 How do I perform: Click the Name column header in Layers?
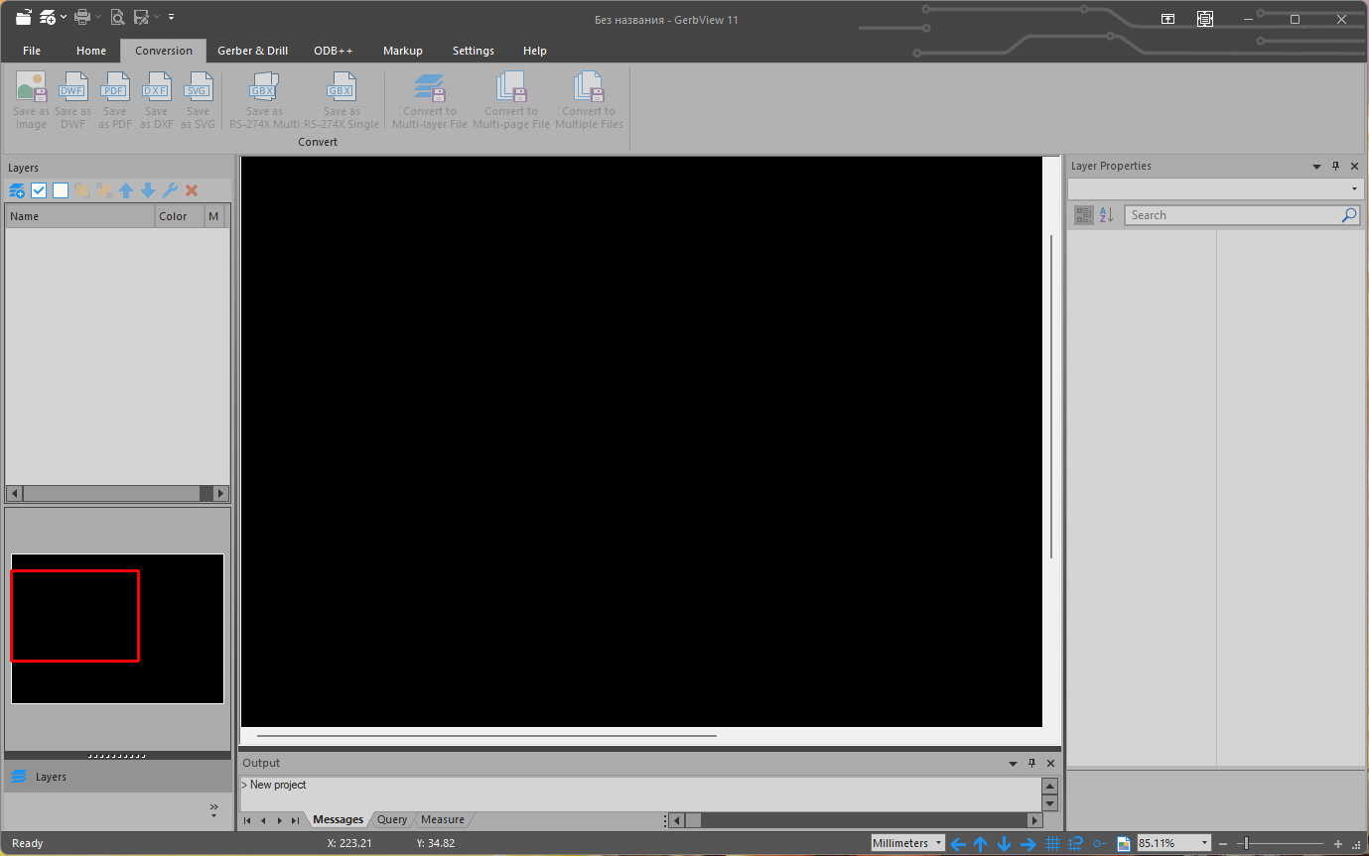pyautogui.click(x=80, y=216)
